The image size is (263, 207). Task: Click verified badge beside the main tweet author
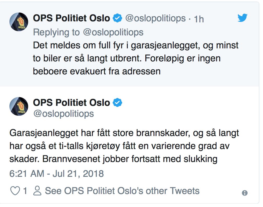click(x=117, y=102)
